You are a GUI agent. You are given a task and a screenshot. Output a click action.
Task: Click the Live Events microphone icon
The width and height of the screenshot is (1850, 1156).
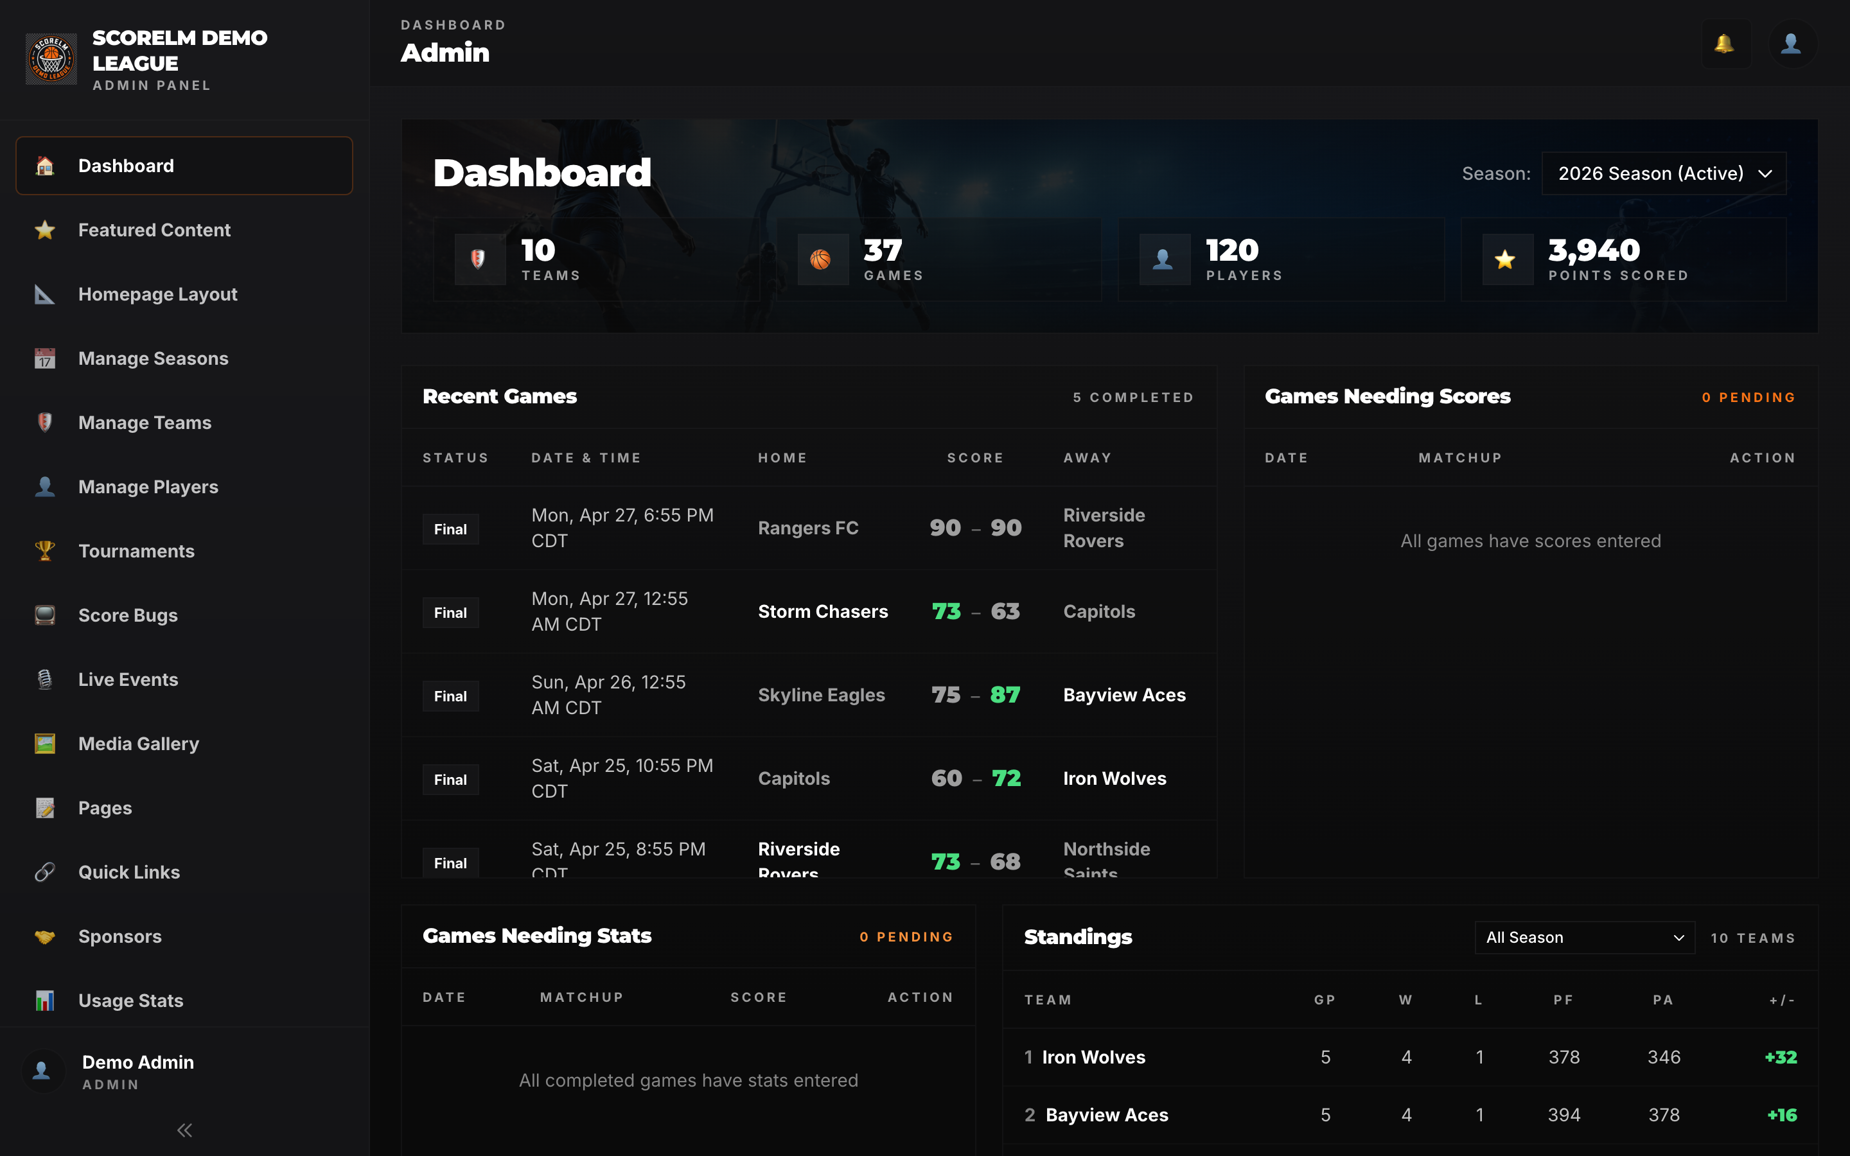pos(45,679)
